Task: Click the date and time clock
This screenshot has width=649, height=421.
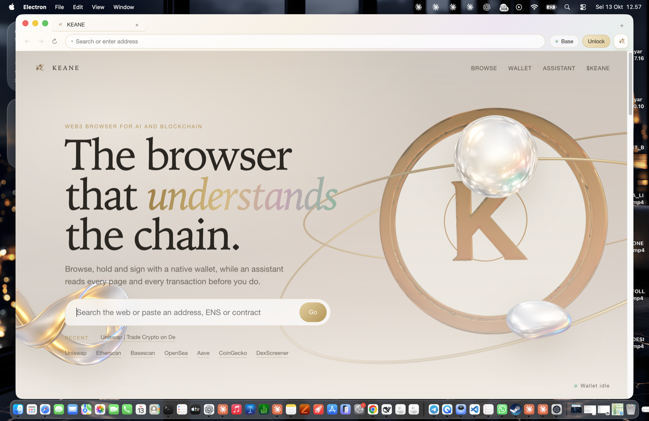Action: (x=618, y=7)
